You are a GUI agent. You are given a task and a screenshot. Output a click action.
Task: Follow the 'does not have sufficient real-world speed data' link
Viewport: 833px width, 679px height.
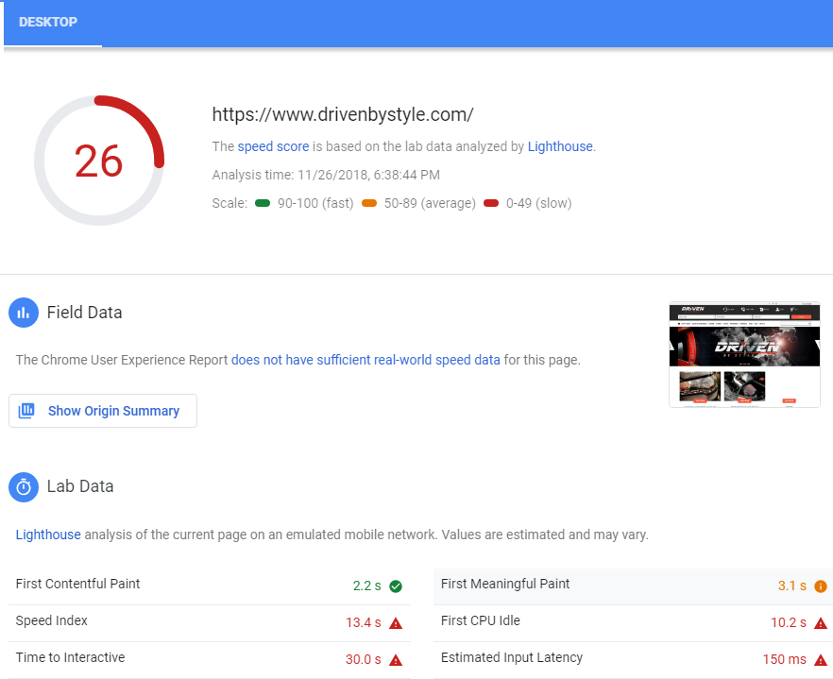(x=365, y=360)
